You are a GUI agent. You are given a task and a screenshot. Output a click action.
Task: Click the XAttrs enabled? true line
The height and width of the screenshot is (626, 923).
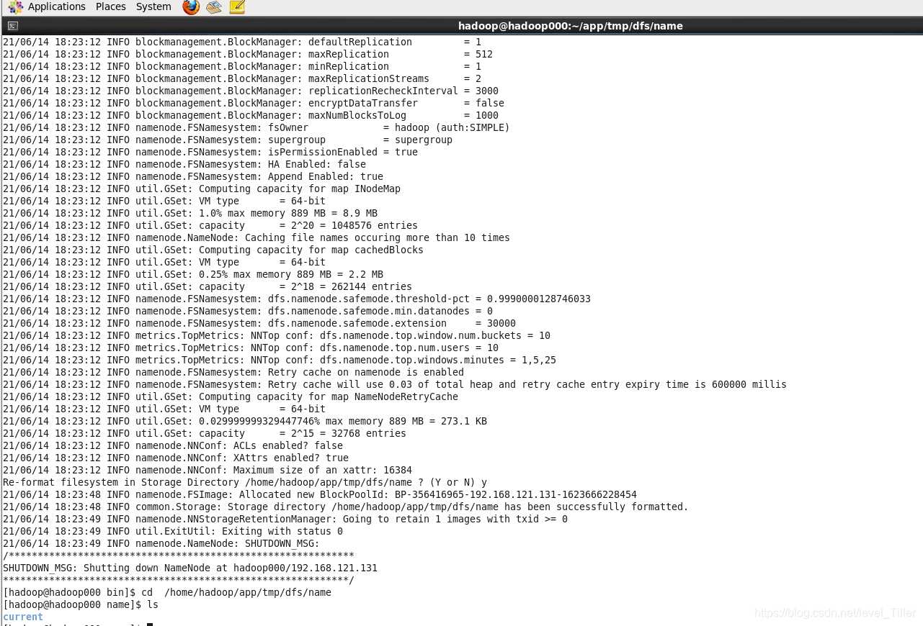coord(176,458)
